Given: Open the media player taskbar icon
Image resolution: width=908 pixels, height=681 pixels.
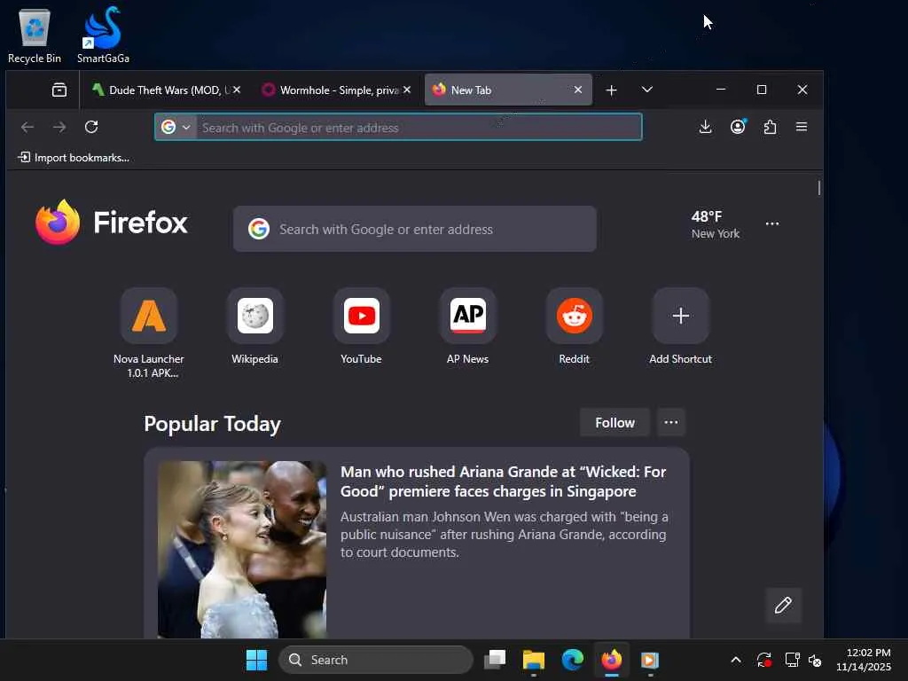Looking at the screenshot, I should pos(650,660).
